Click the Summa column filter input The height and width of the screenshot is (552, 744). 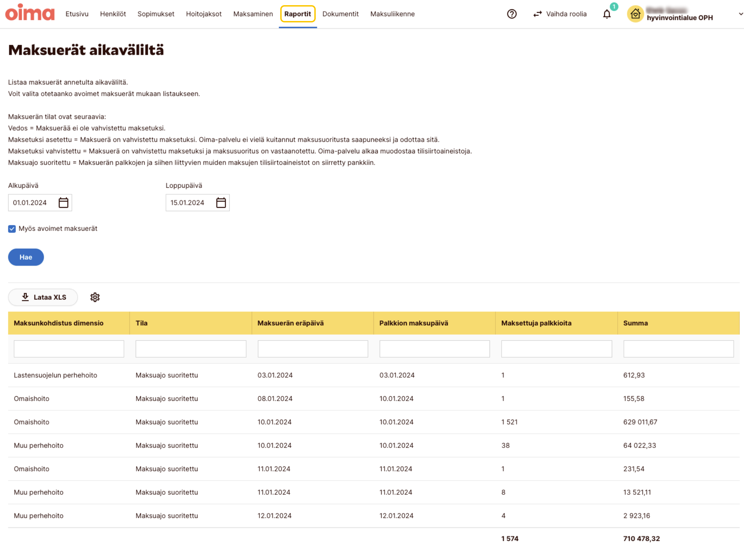coord(678,349)
